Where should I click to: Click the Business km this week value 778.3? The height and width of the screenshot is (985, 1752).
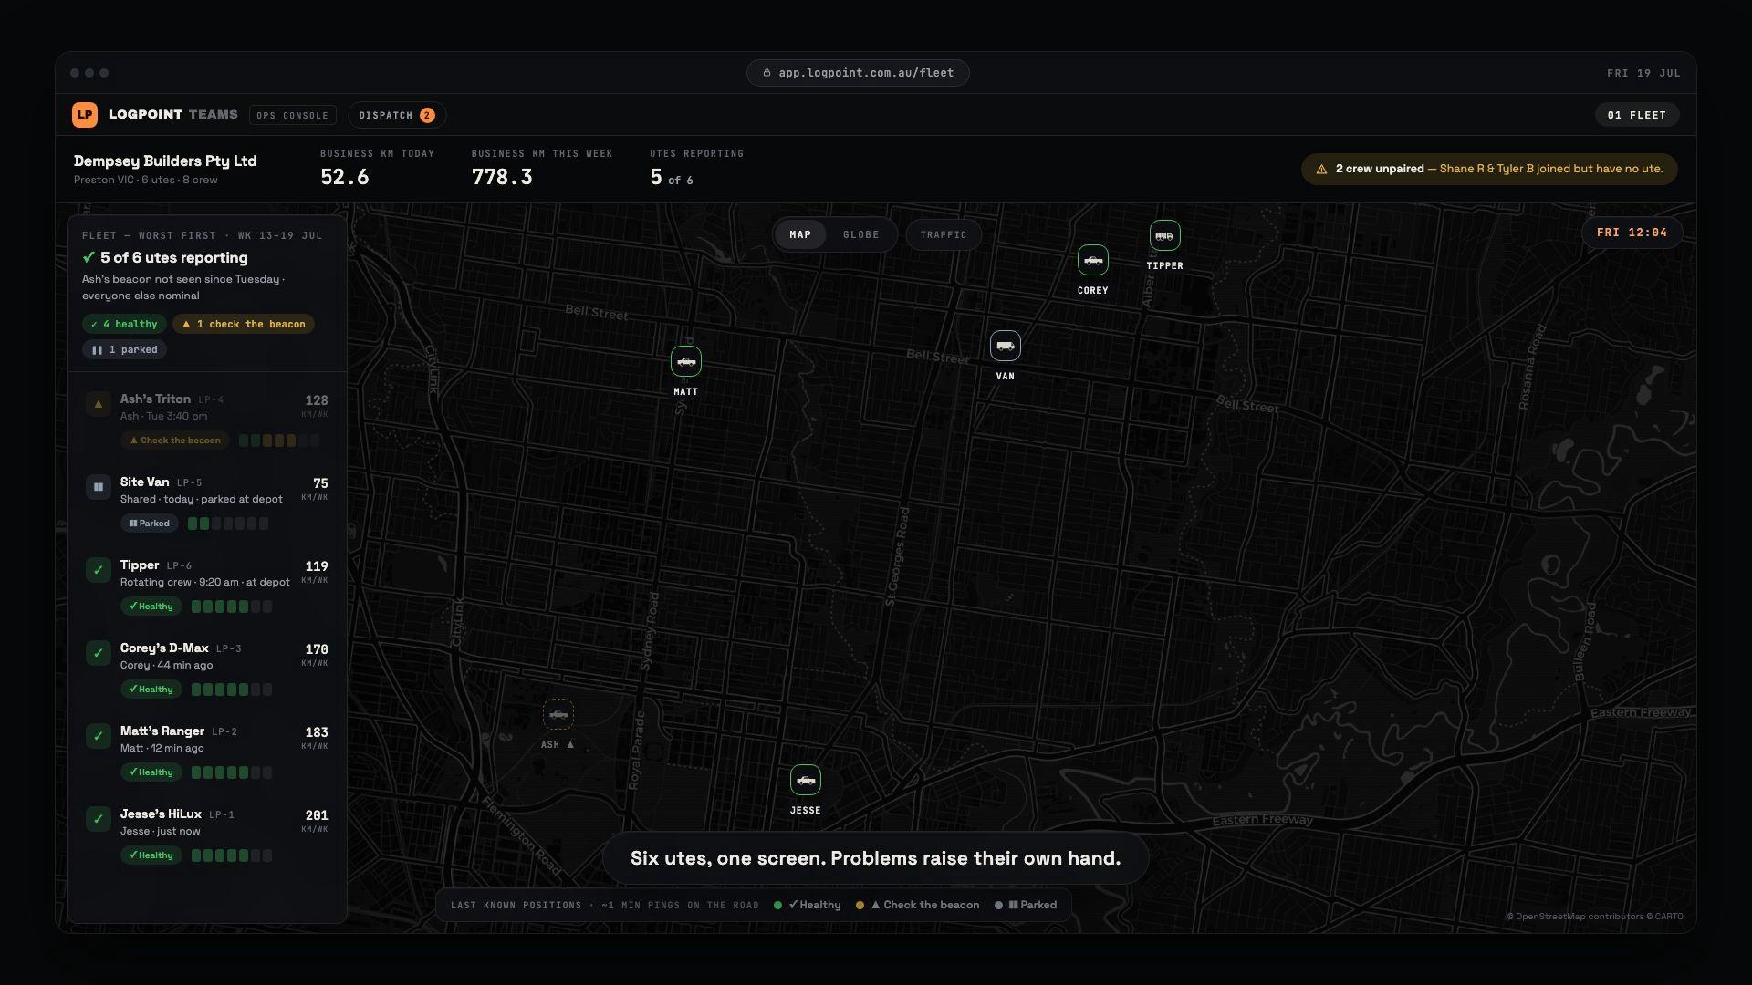coord(502,178)
